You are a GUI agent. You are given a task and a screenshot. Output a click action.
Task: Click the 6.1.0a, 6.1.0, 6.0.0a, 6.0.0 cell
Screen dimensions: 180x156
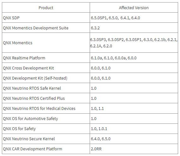point(134,58)
